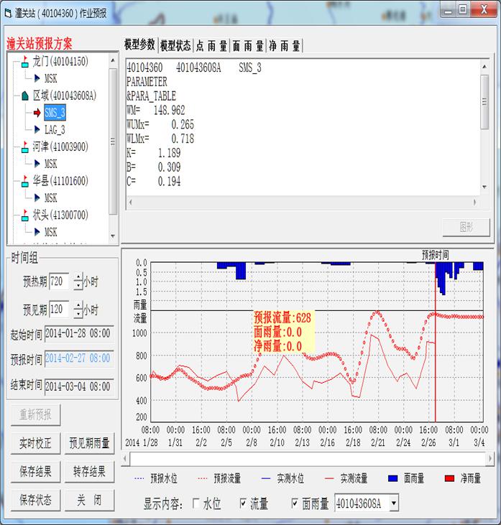Click the 起始时间 date field
This screenshot has width=501, height=525.
(x=79, y=333)
